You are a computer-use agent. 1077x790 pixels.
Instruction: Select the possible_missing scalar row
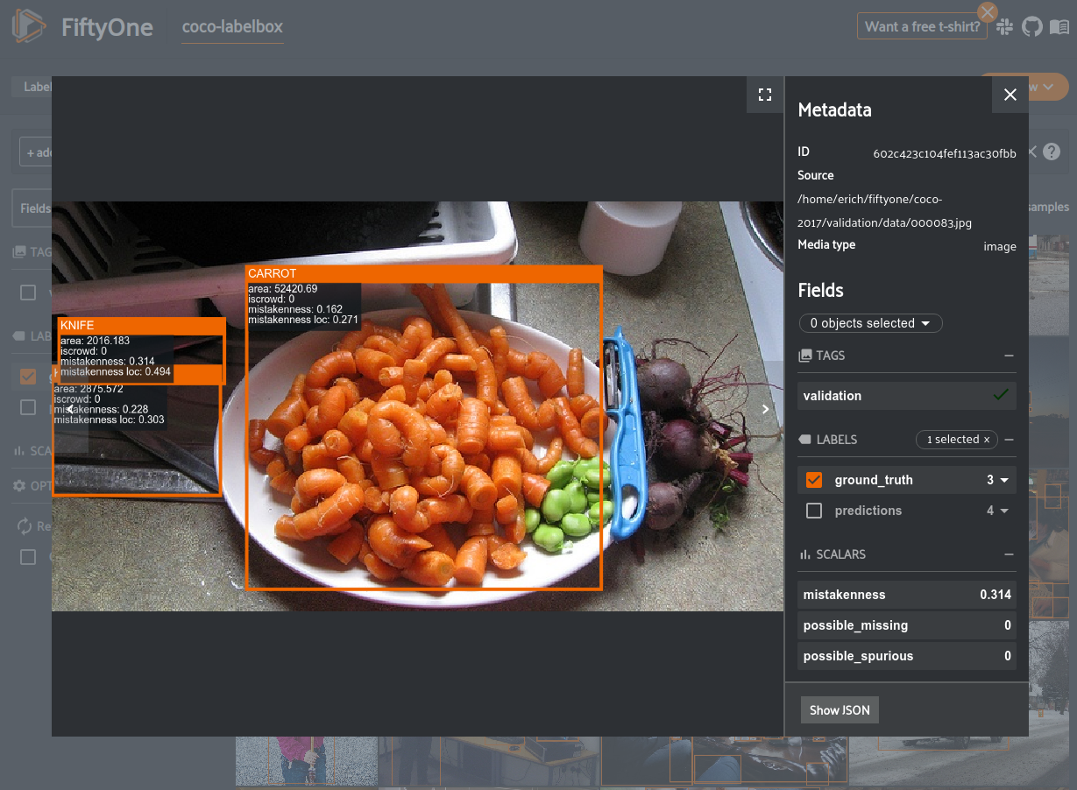click(x=907, y=625)
